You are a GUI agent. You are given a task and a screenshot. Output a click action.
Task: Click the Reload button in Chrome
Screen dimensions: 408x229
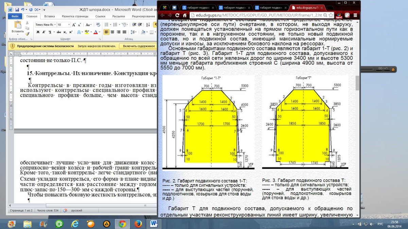click(x=177, y=15)
